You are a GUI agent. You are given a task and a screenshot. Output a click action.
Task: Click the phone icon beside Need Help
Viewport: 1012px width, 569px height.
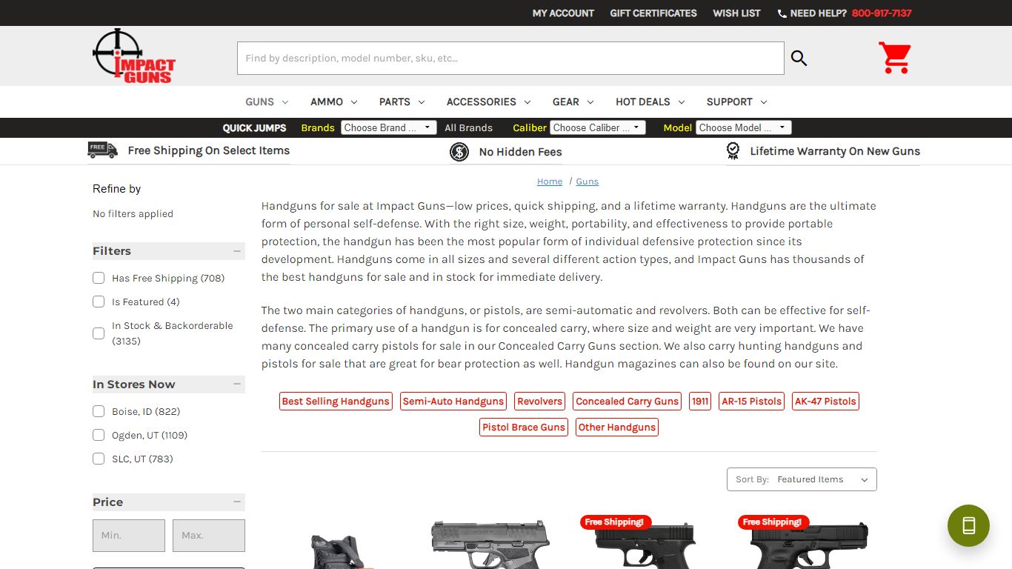pos(782,13)
